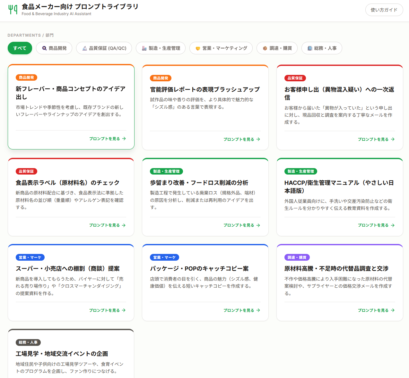Click the fork and cup logo icon
This screenshot has height=378, width=409.
click(13, 10)
